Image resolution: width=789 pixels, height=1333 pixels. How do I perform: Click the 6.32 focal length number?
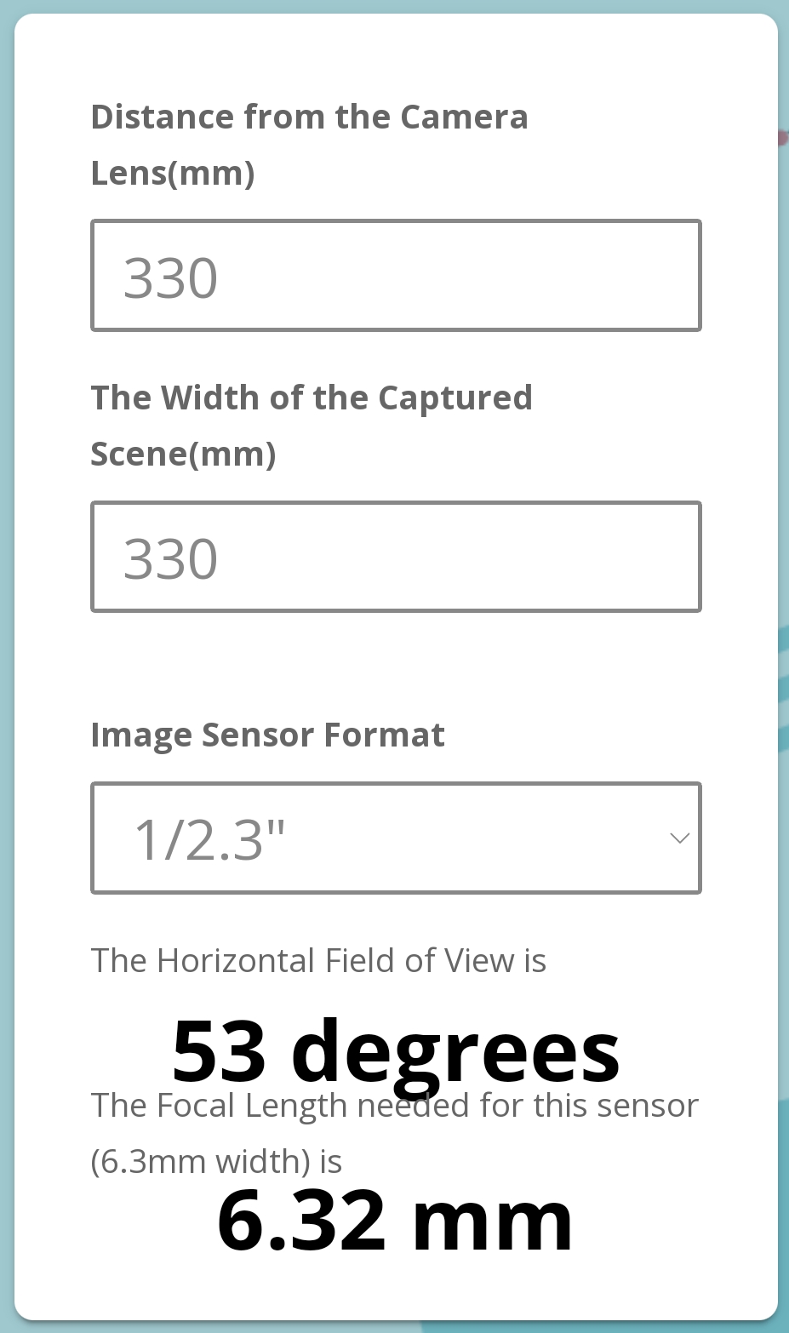point(301,1221)
